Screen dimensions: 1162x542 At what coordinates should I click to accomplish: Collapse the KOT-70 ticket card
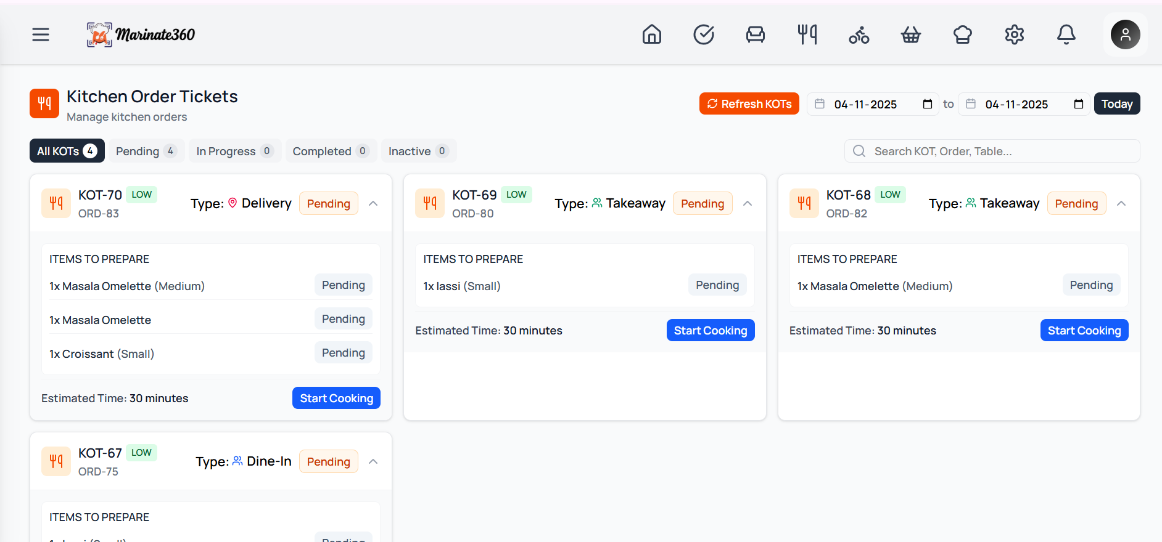point(373,204)
